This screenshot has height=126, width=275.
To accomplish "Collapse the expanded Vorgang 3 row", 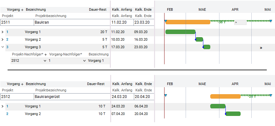I will click(x=3, y=47).
